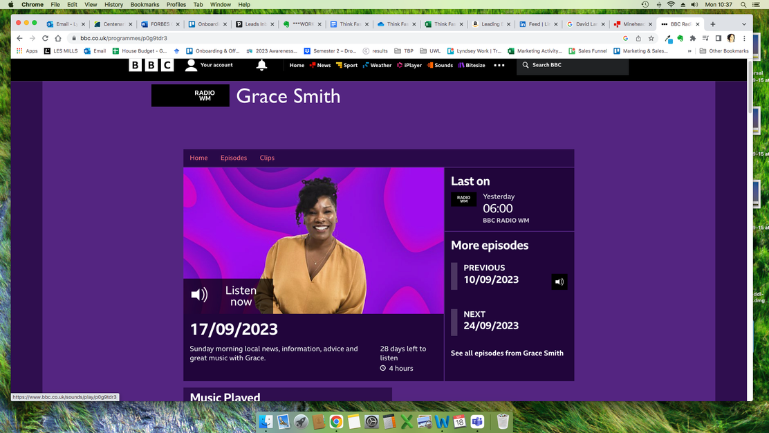
Task: Open Chrome profile avatar
Action: point(731,38)
